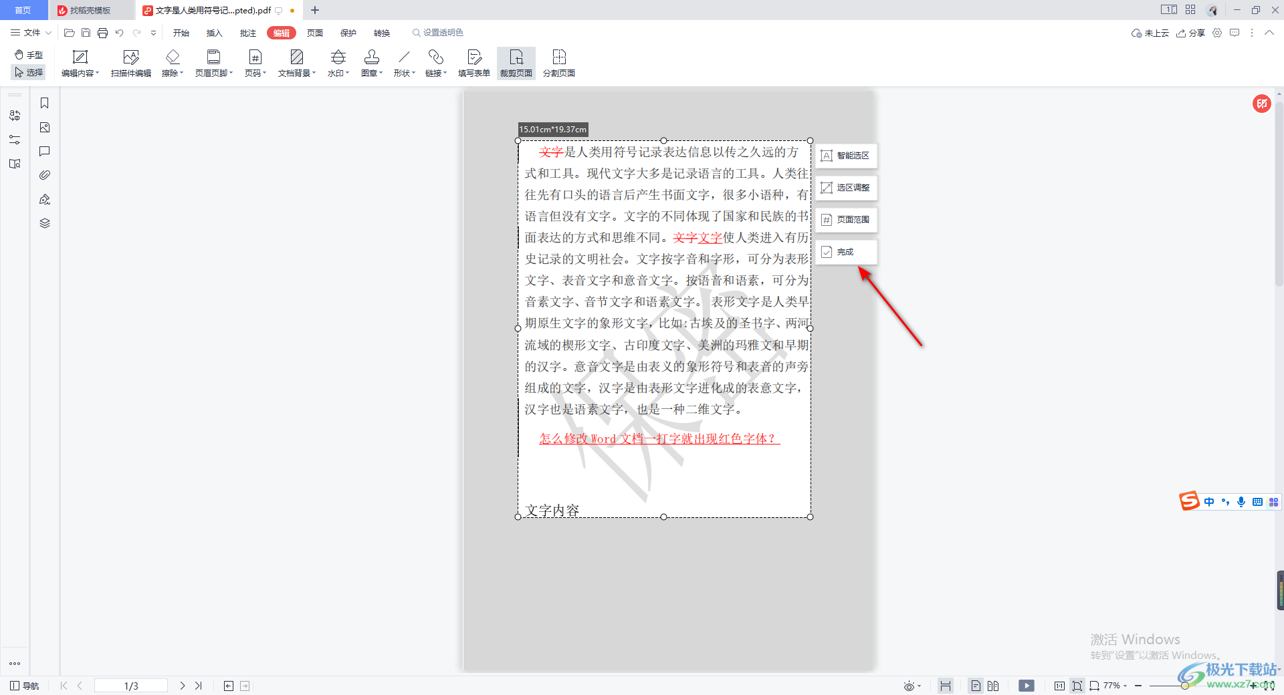Image resolution: width=1284 pixels, height=695 pixels.
Task: Start slideshow play mode
Action: [x=1027, y=686]
